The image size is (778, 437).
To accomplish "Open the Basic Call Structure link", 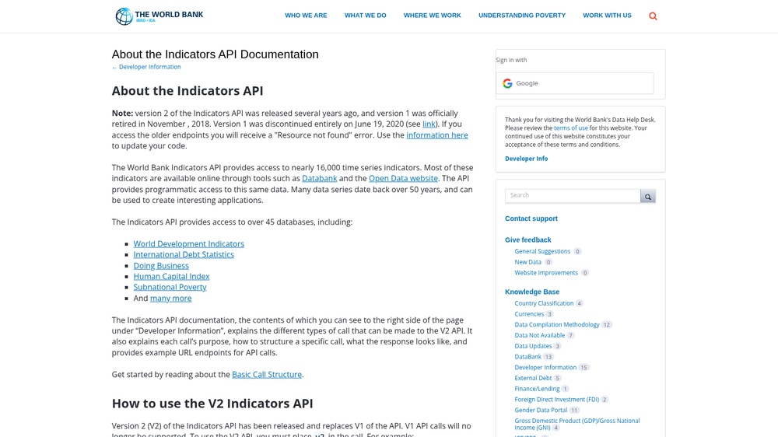I will coord(267,375).
